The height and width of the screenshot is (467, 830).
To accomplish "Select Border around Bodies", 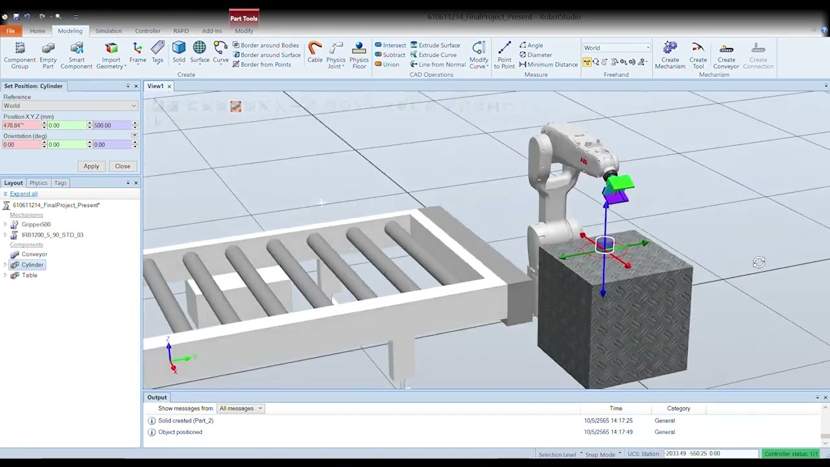I will (265, 45).
